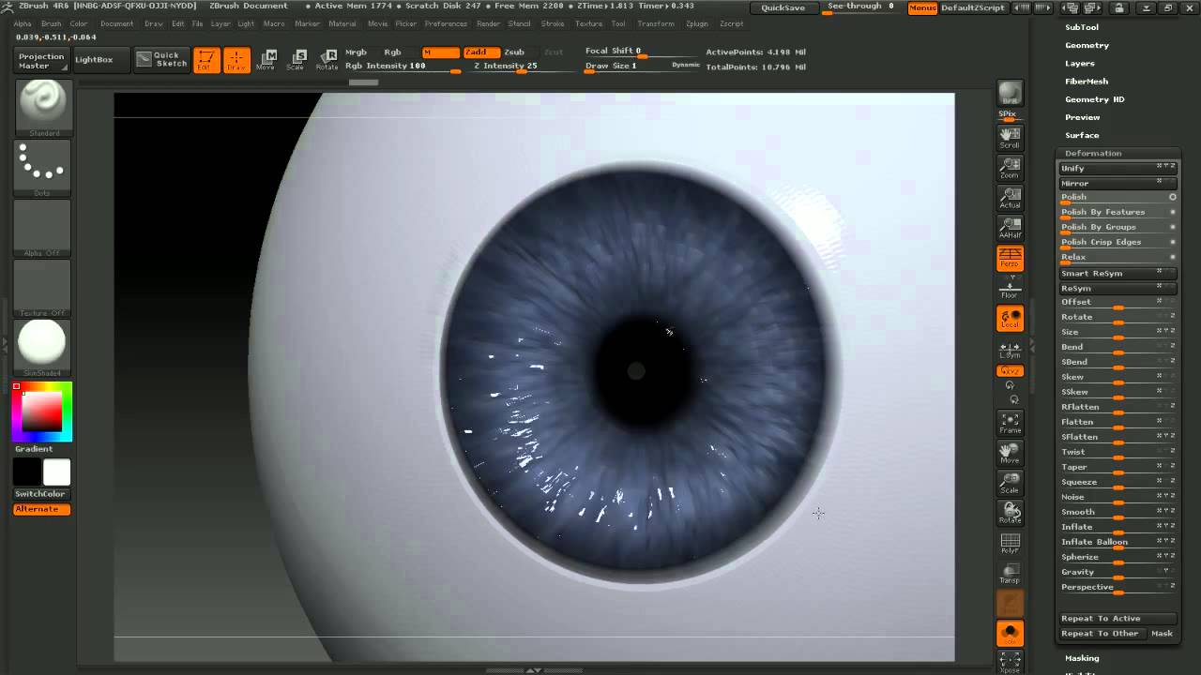Viewport: 1201px width, 675px height.
Task: Open the SkinShade4 material selector
Action: (x=42, y=347)
